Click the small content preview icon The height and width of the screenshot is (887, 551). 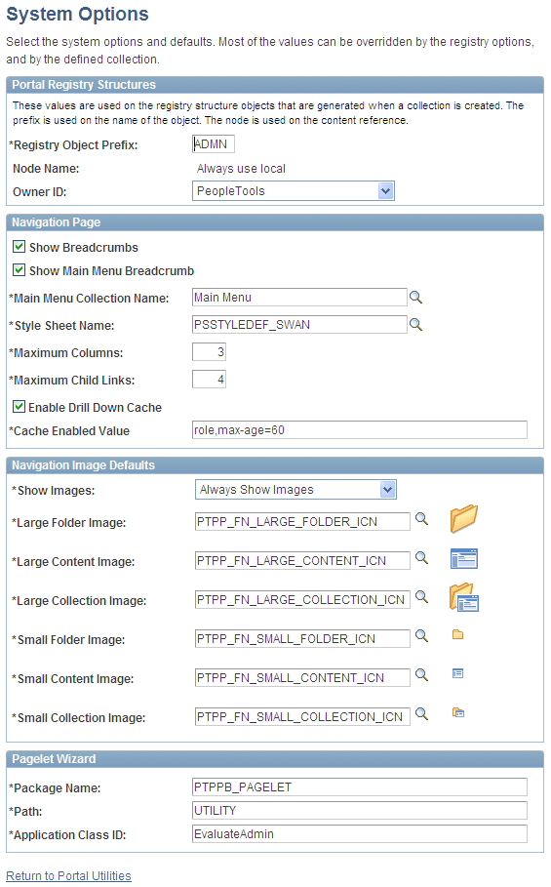[x=457, y=673]
